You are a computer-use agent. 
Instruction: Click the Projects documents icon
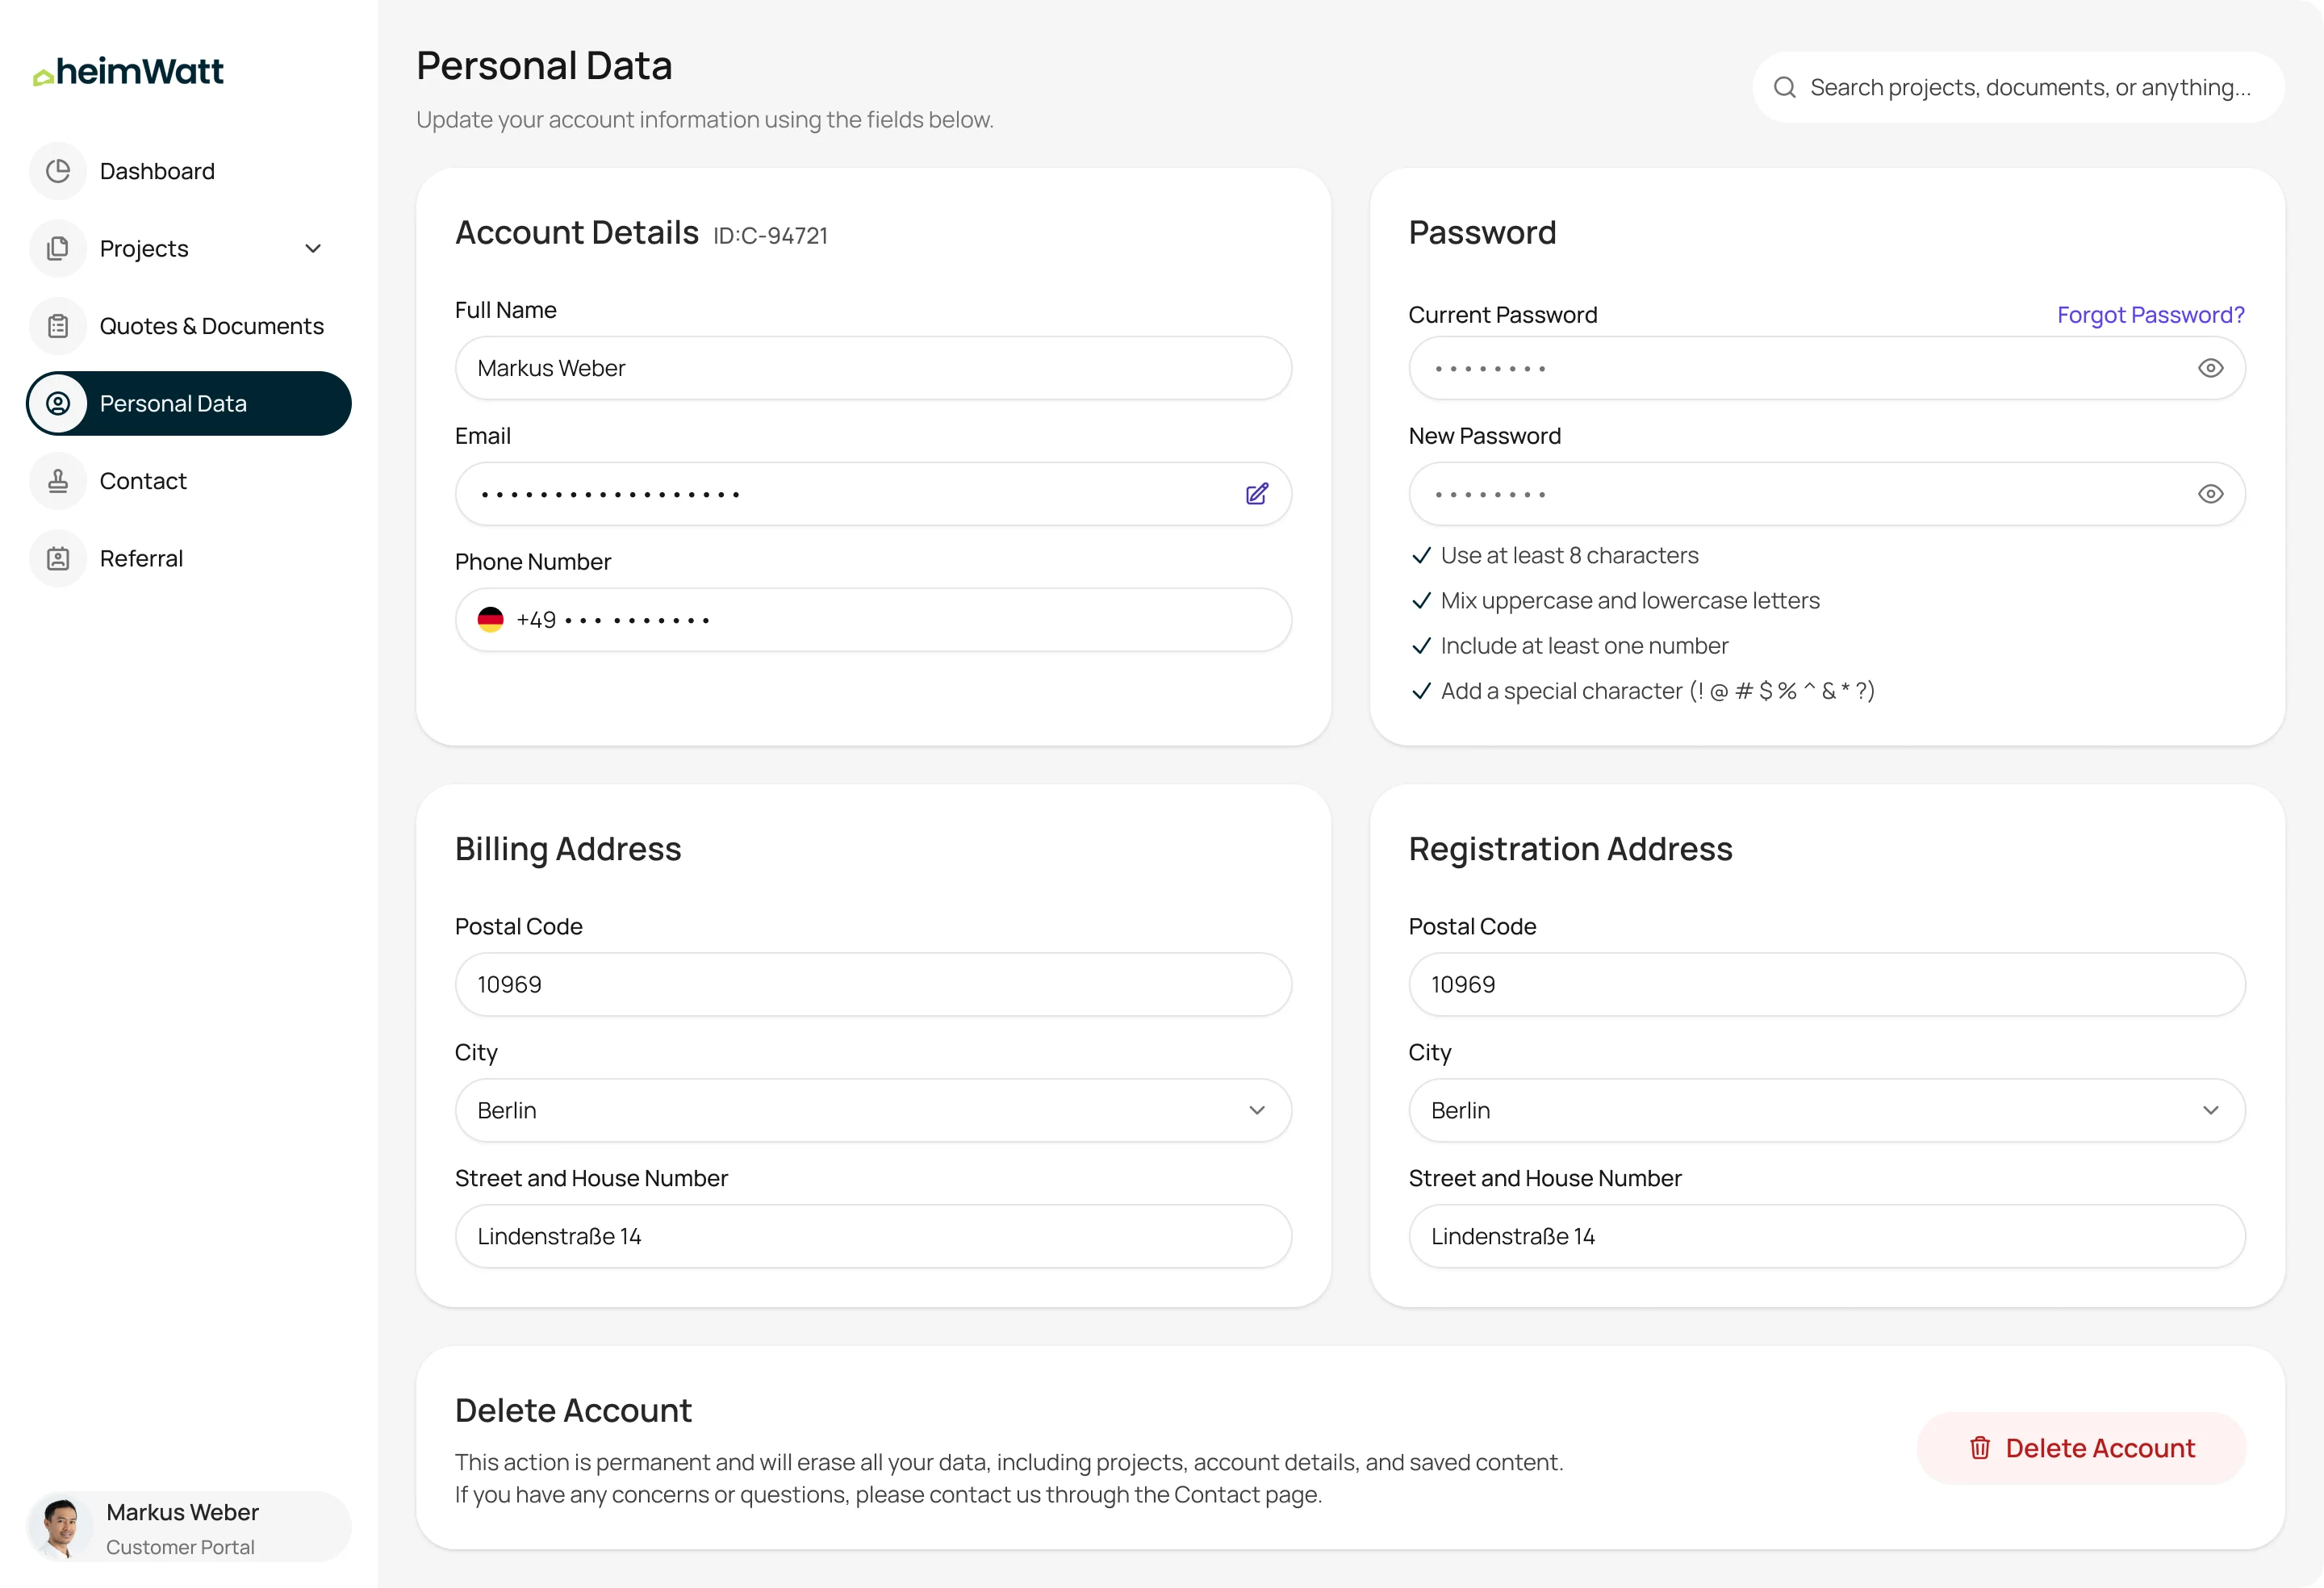58,248
